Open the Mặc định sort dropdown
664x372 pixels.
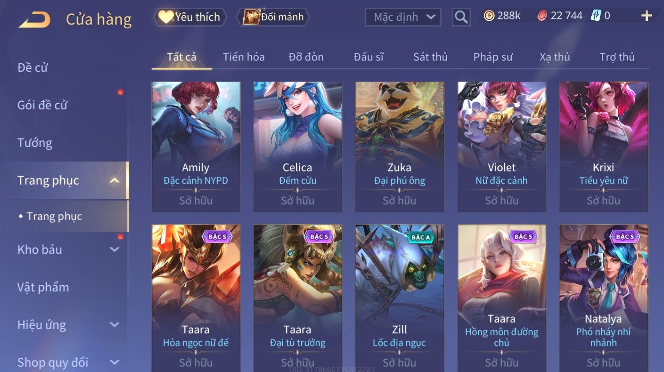pyautogui.click(x=403, y=17)
